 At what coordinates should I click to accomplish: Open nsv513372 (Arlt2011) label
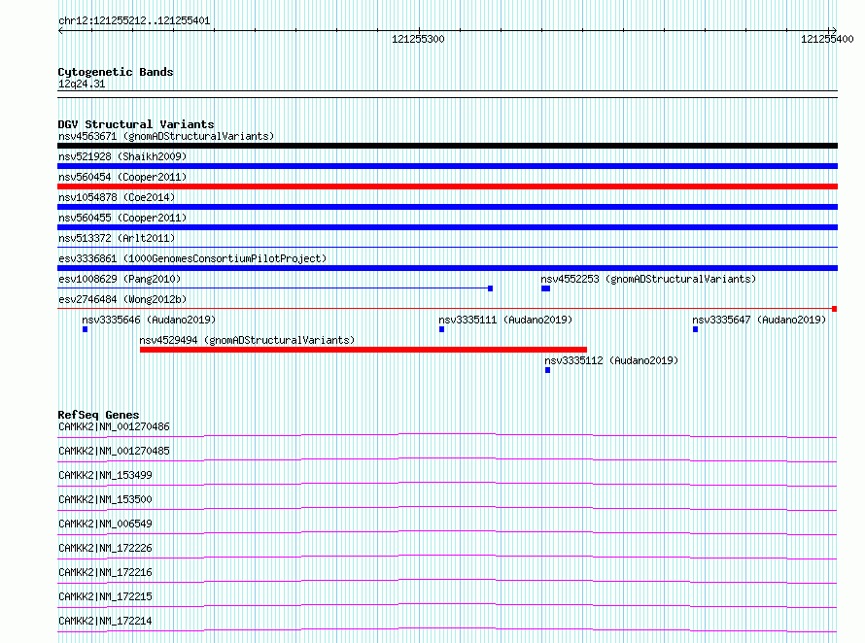click(x=117, y=238)
